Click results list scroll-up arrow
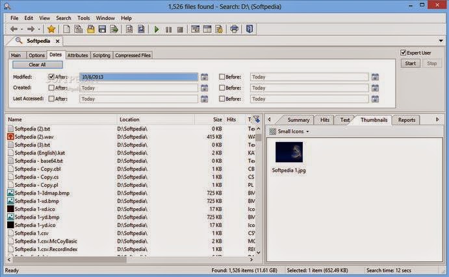 [x=259, y=129]
